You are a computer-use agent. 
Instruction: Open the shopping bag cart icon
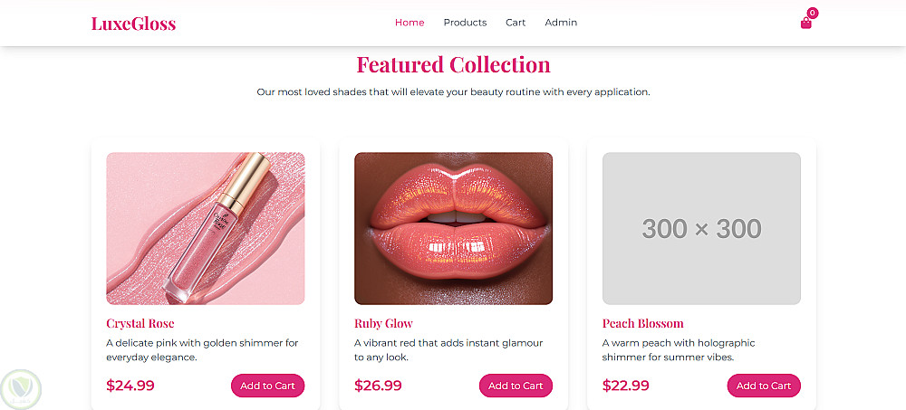pyautogui.click(x=806, y=24)
